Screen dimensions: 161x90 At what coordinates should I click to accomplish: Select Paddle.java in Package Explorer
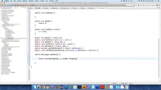(x=10, y=37)
